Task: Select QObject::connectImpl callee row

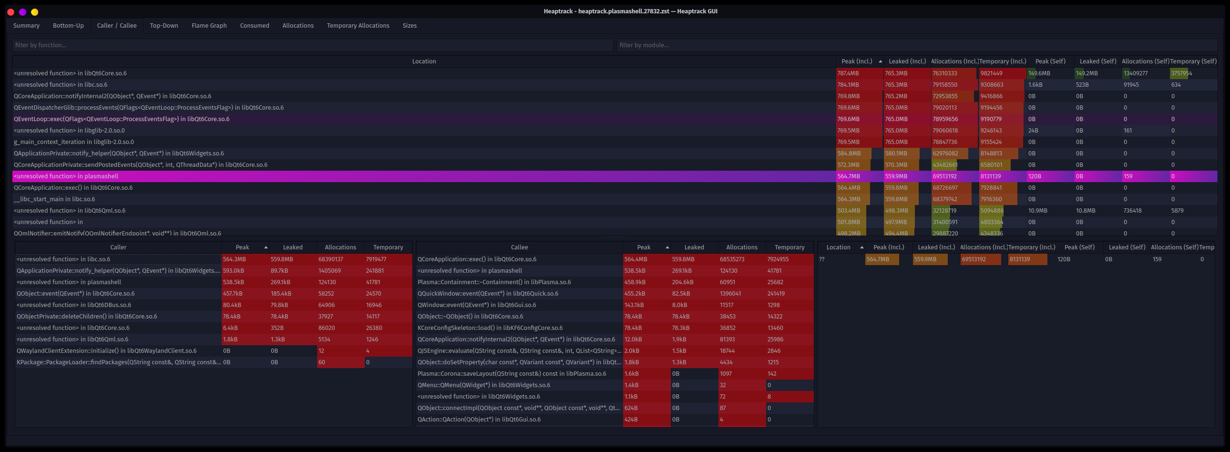Action: pyautogui.click(x=615, y=409)
